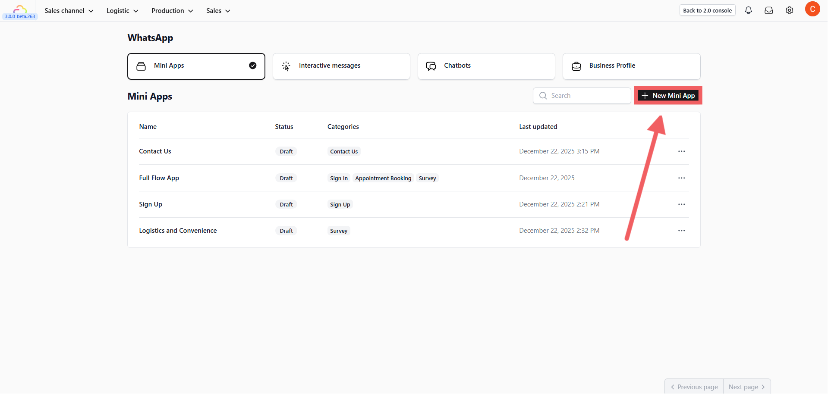Screen dimensions: 828x394
Task: Click the Appointment Booking category tag
Action: click(x=383, y=178)
